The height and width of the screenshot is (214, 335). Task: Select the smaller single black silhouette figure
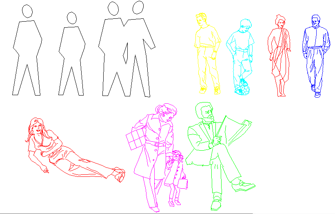click(x=72, y=53)
